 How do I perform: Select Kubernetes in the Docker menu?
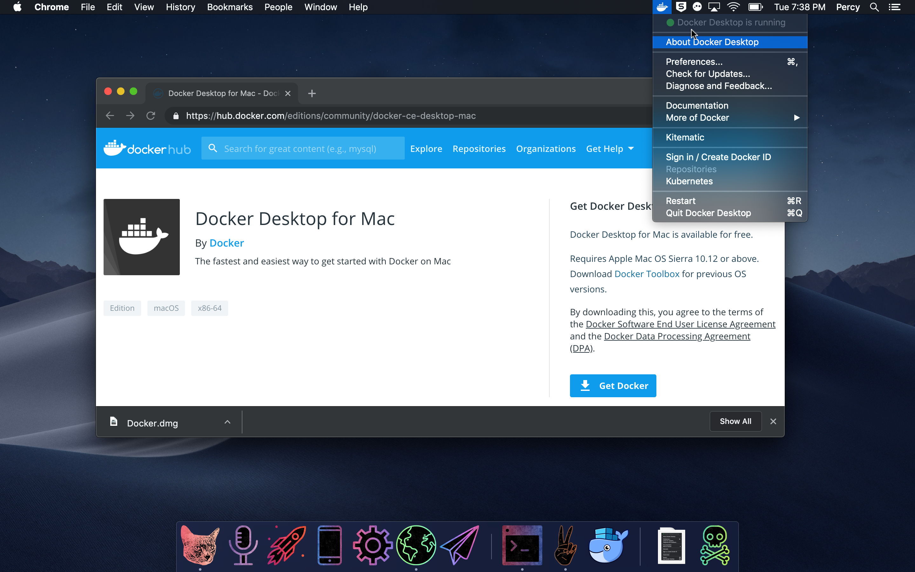pos(689,181)
